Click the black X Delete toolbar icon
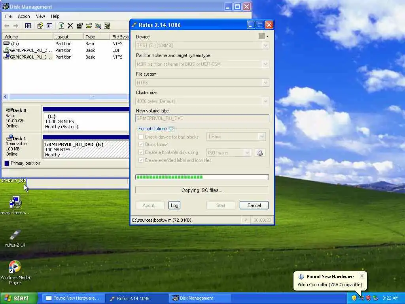Screen dimensions: 405x304 pyautogui.click(x=70, y=26)
